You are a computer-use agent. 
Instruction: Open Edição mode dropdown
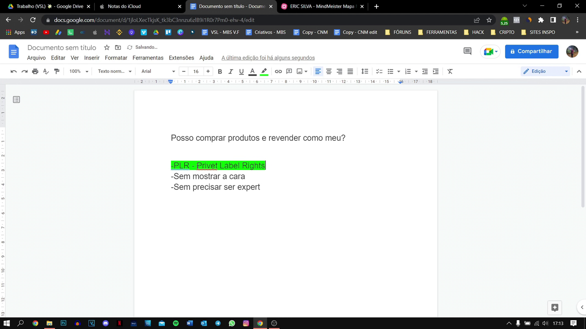click(545, 71)
